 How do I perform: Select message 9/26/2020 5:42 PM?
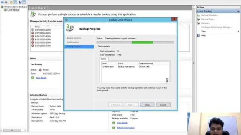pyautogui.click(x=43, y=36)
